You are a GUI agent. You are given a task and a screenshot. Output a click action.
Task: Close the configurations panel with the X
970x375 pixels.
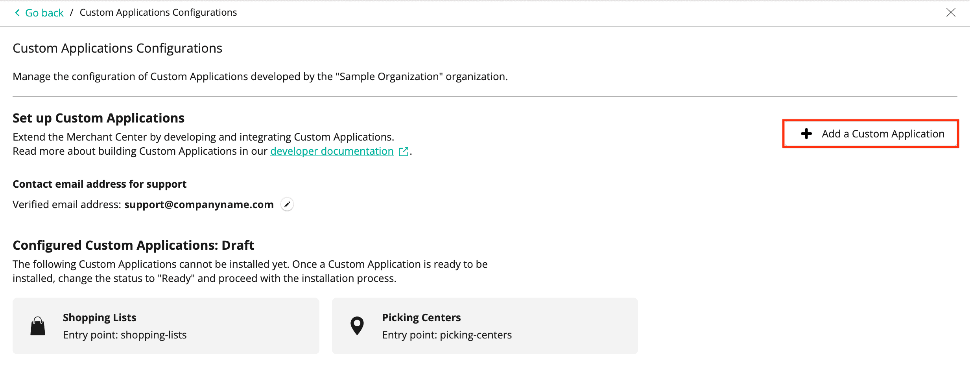click(951, 13)
